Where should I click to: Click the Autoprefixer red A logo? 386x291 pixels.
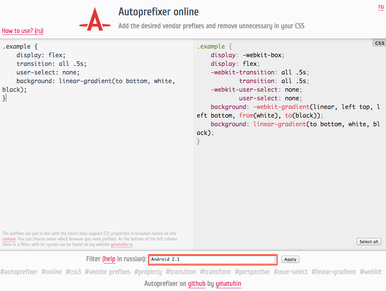[95, 19]
